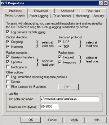Enable the Notifications checkbox
This screenshot has width=109, height=125.
tap(8, 67)
